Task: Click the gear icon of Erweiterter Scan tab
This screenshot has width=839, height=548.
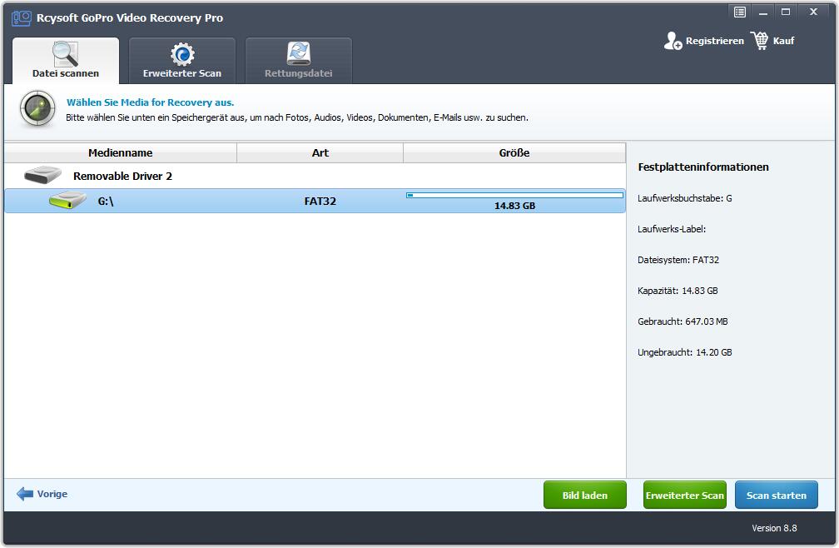Action: click(182, 54)
